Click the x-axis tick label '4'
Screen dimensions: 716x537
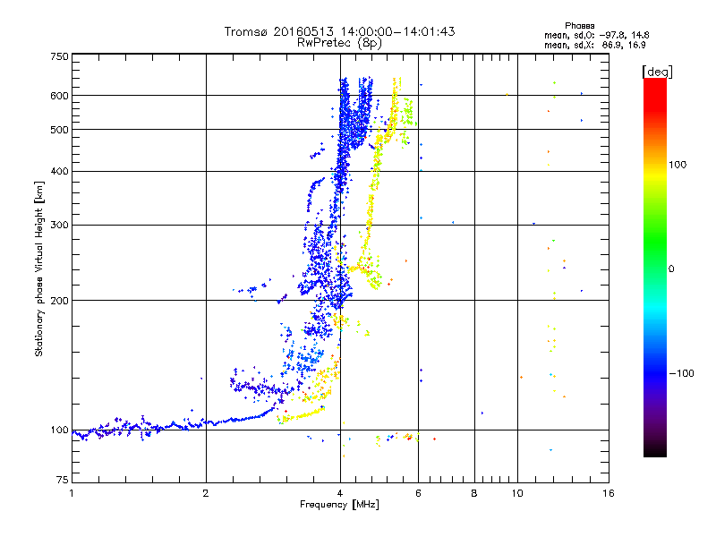point(340,493)
